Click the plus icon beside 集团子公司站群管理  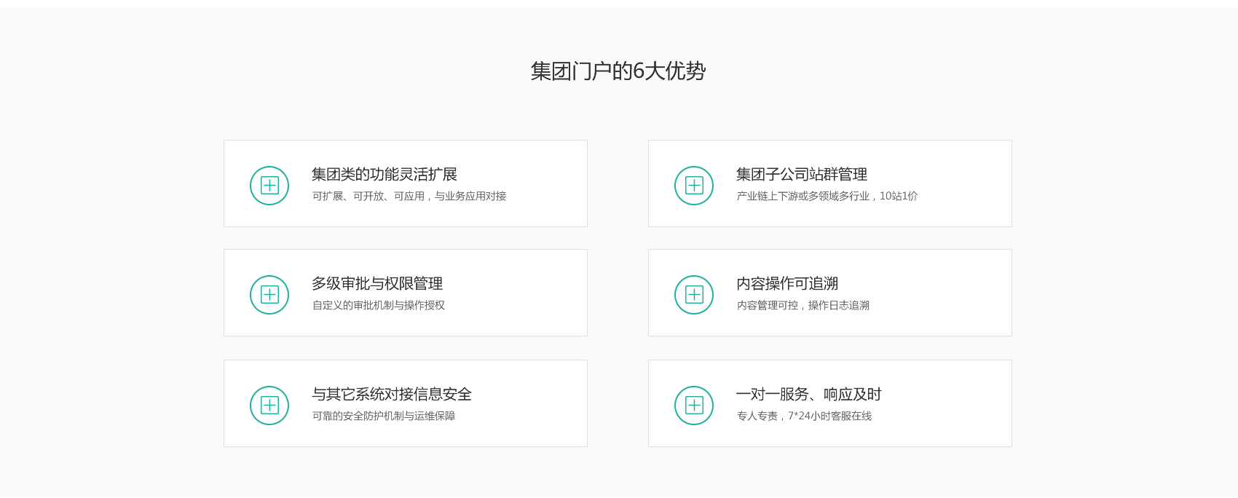click(694, 186)
